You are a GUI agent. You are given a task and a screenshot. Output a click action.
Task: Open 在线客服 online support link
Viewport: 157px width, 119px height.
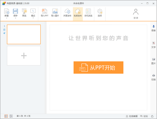pos(132,116)
